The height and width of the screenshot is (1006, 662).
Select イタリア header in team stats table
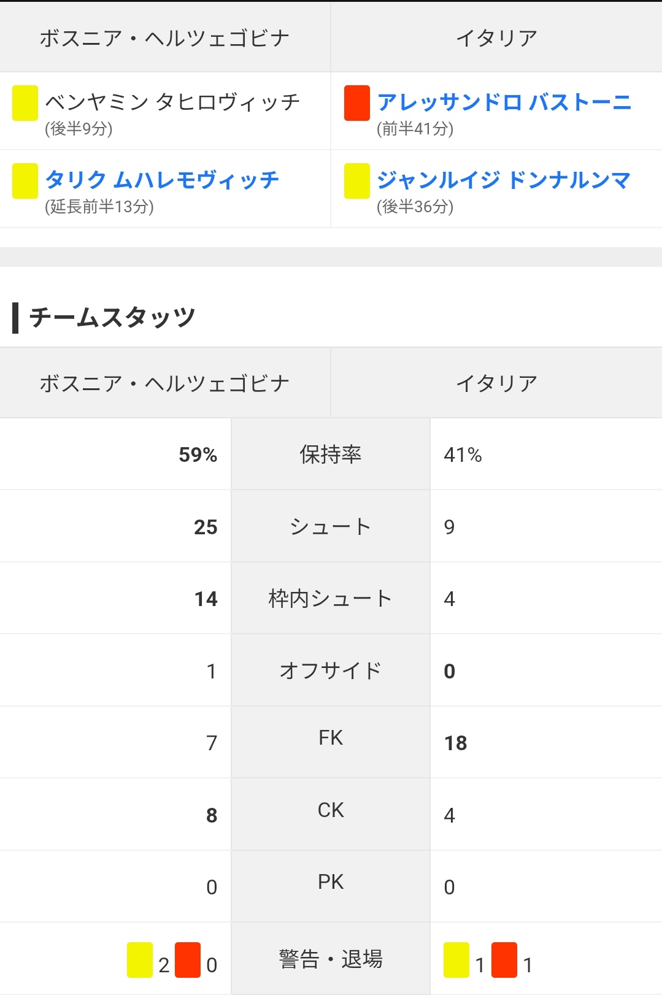496,383
